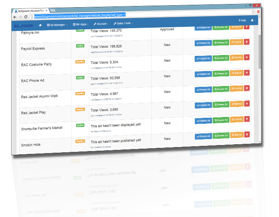Click the browser back arrow

pyautogui.click(x=15, y=17)
